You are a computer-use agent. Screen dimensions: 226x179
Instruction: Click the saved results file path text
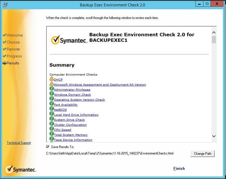point(110,153)
